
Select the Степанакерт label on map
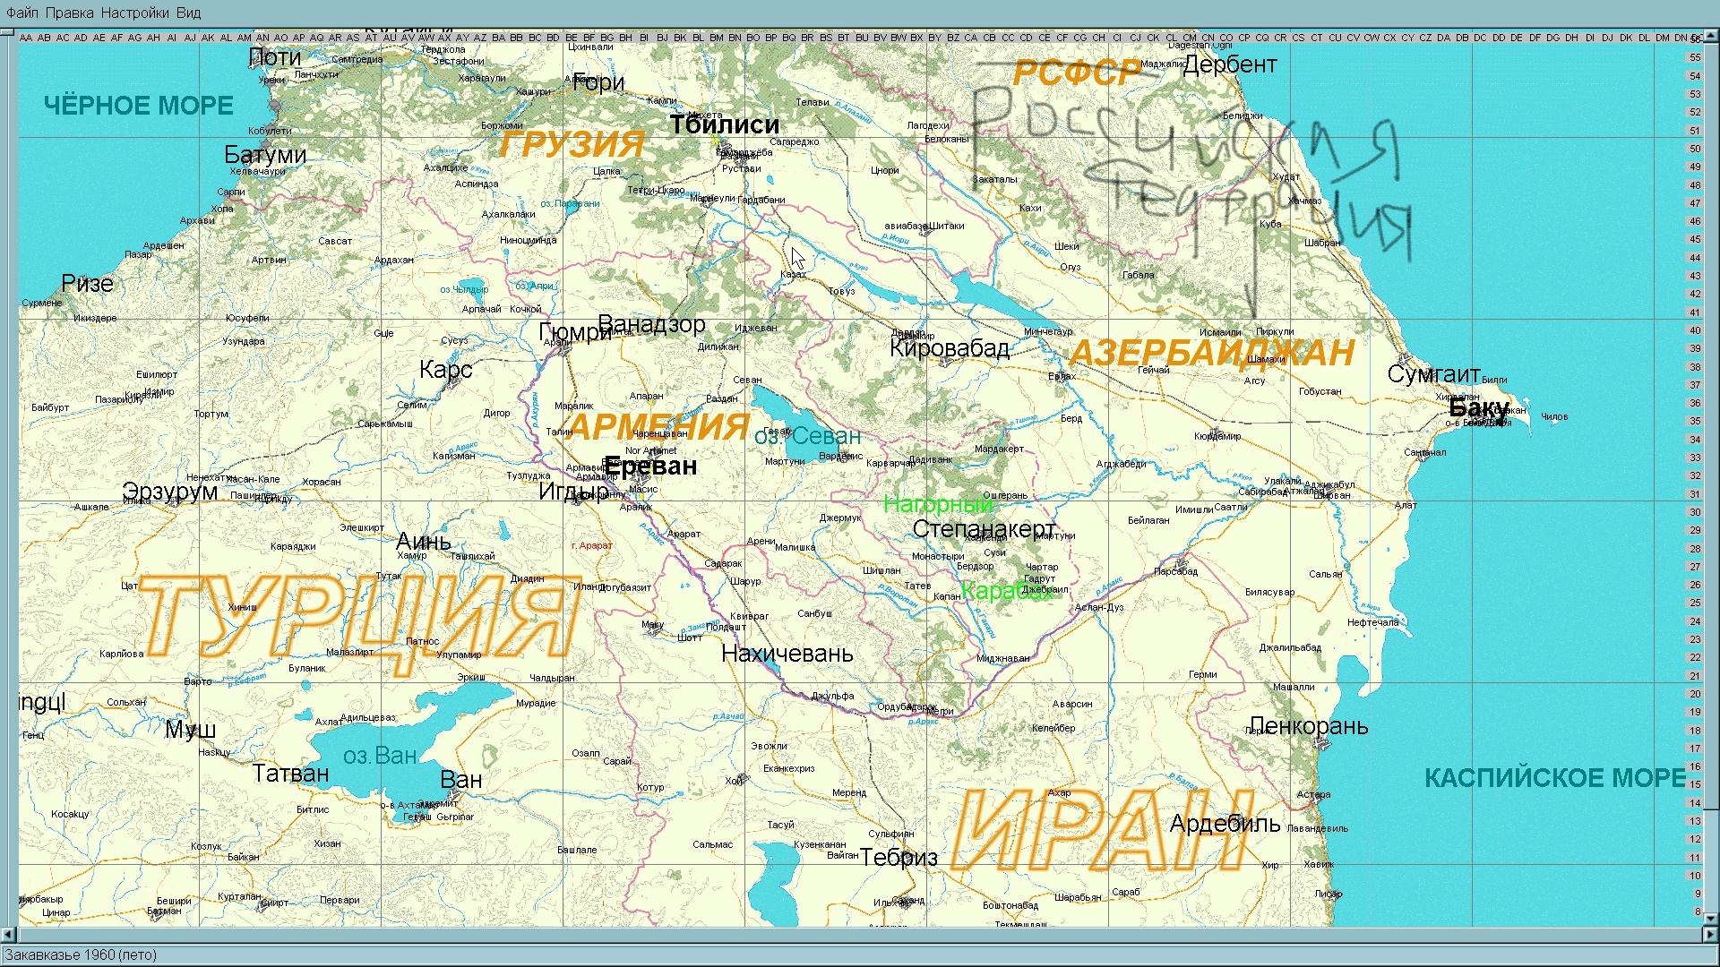[984, 529]
